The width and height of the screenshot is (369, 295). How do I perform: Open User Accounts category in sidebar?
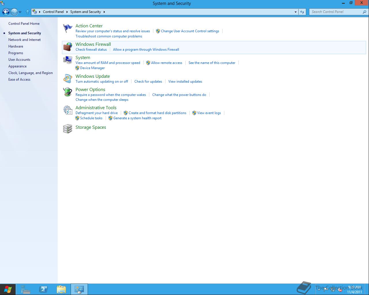click(19, 60)
